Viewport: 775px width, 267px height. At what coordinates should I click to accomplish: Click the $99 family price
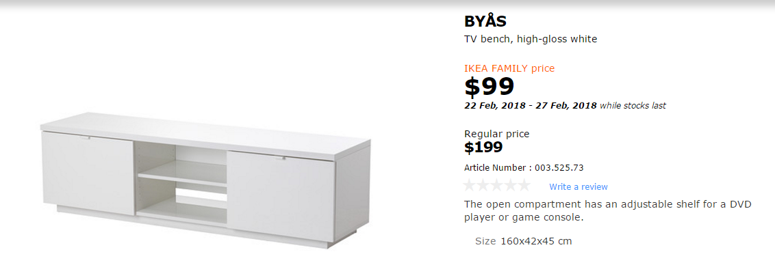pos(490,87)
